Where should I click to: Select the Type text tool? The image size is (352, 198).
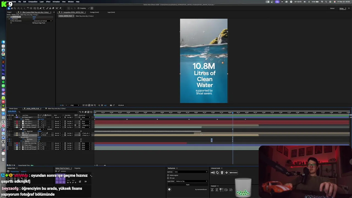[x=43, y=8]
